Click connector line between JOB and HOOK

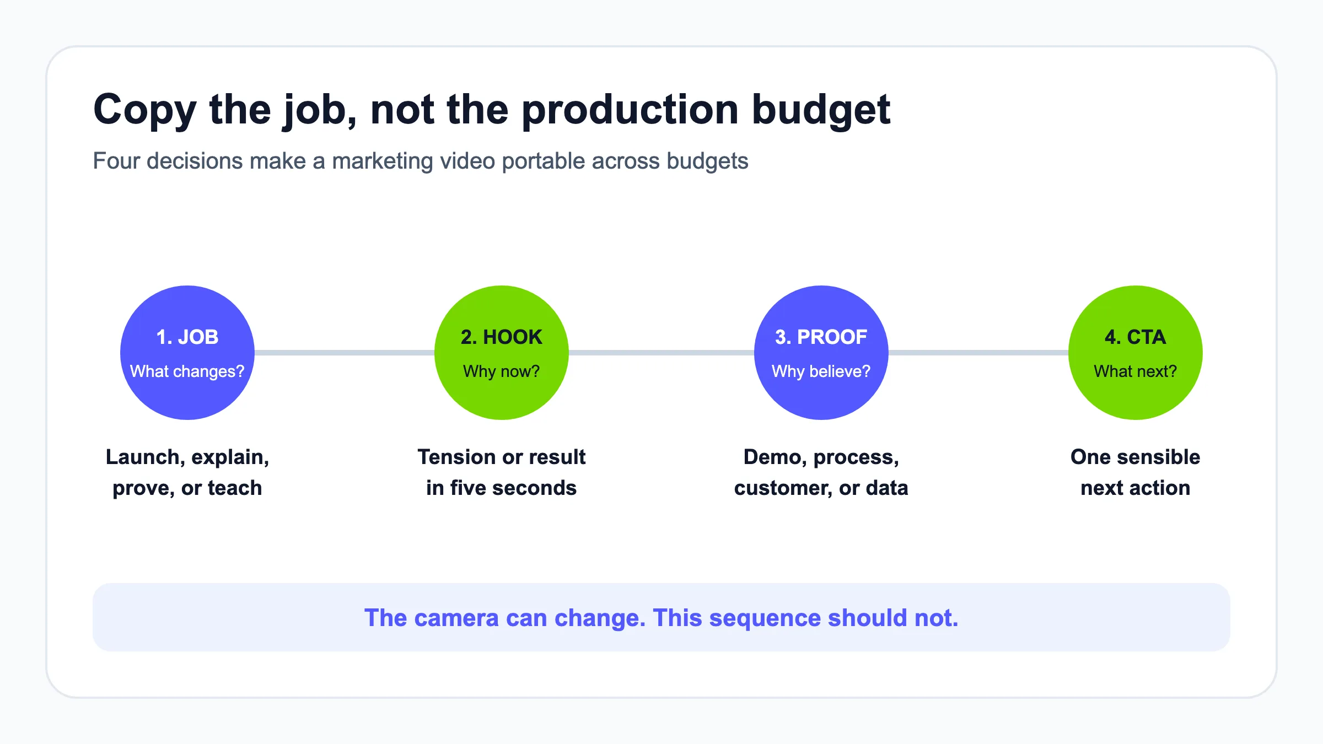click(345, 353)
